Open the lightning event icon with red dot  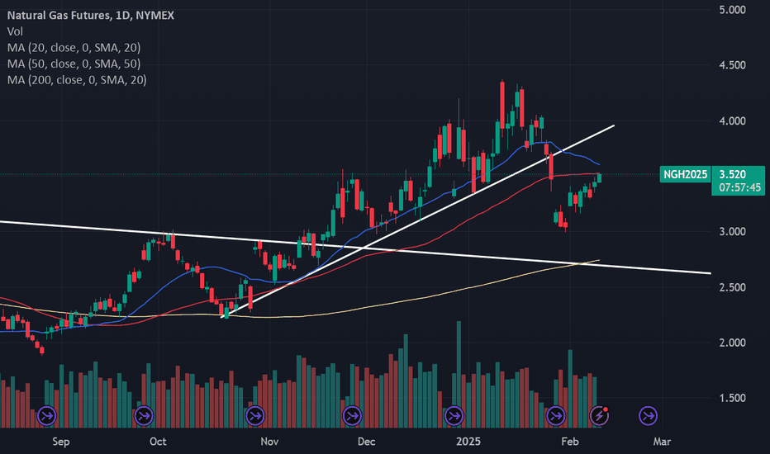[599, 416]
